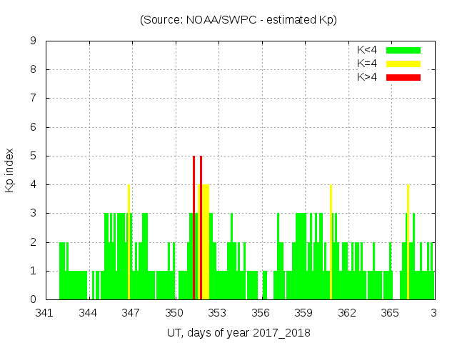Pick the yellow bar near day 366

click(x=408, y=243)
